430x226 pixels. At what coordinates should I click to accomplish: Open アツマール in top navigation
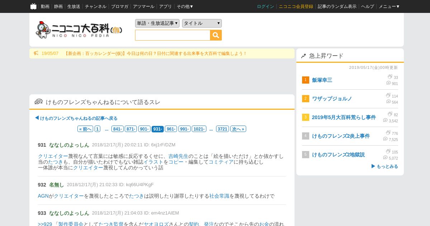(144, 6)
